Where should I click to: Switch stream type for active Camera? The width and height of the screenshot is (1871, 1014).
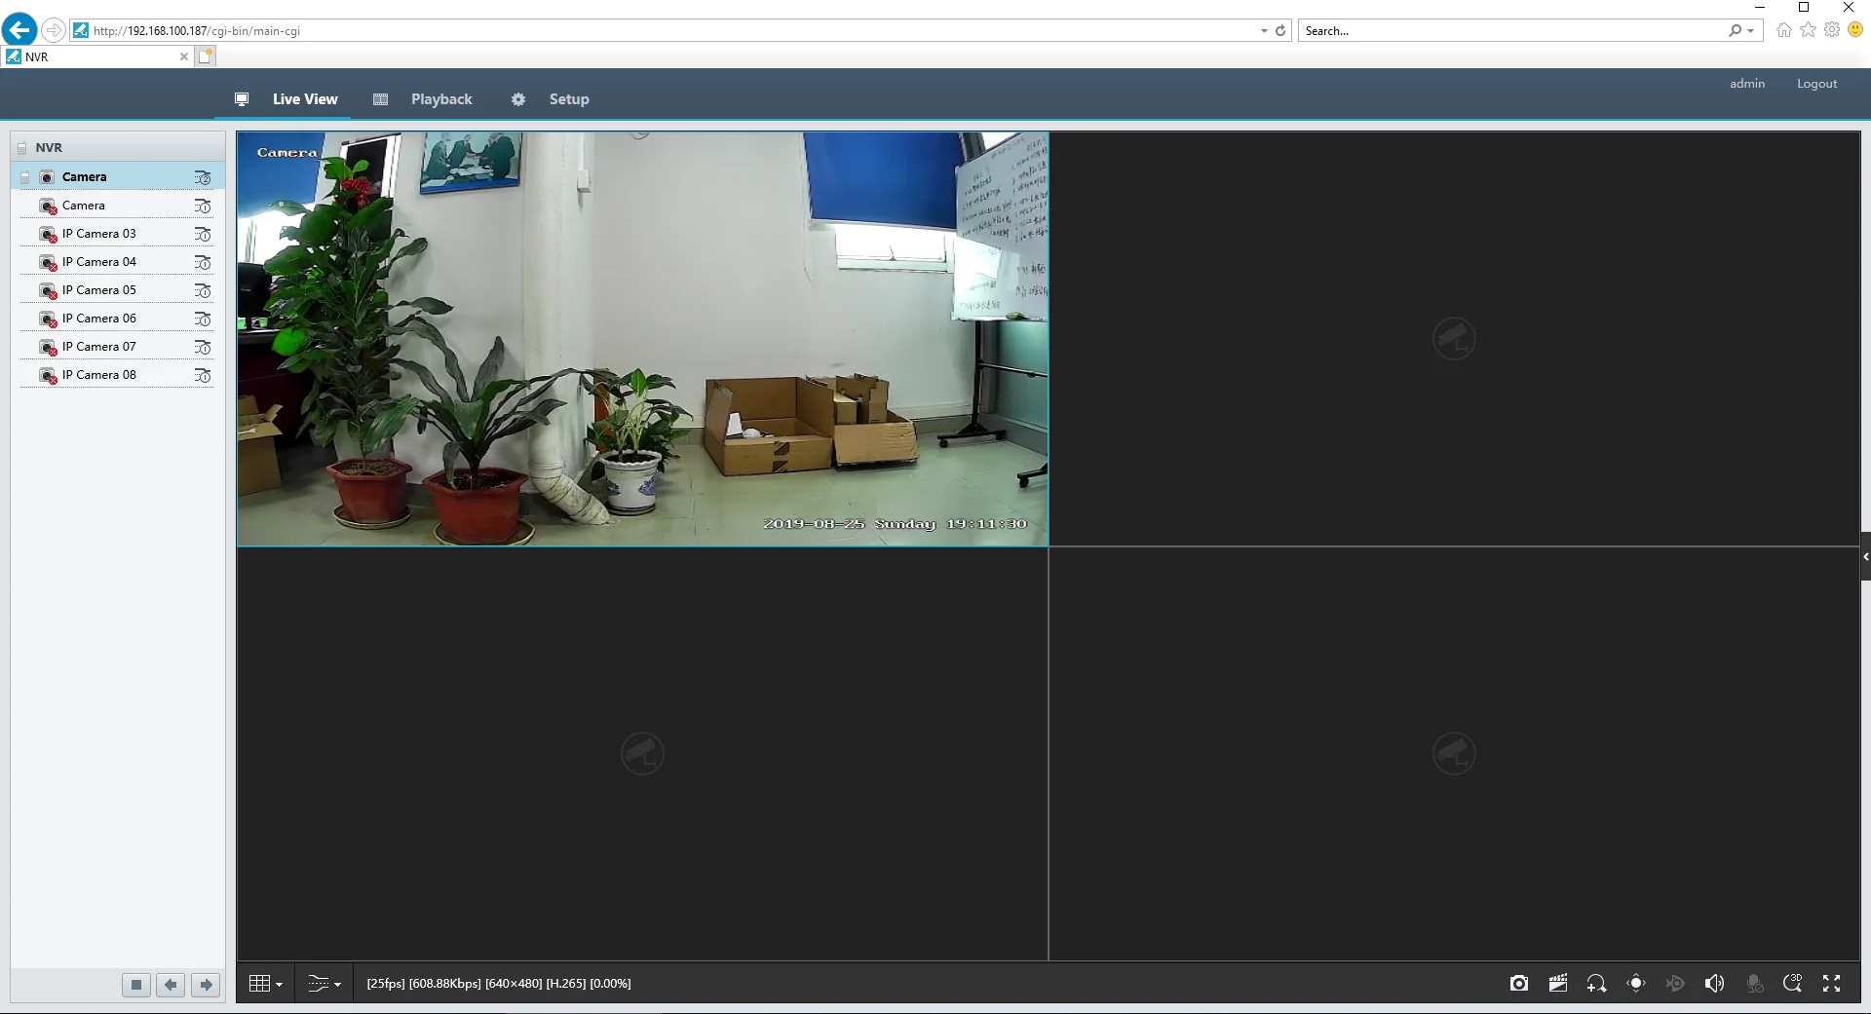point(203,177)
